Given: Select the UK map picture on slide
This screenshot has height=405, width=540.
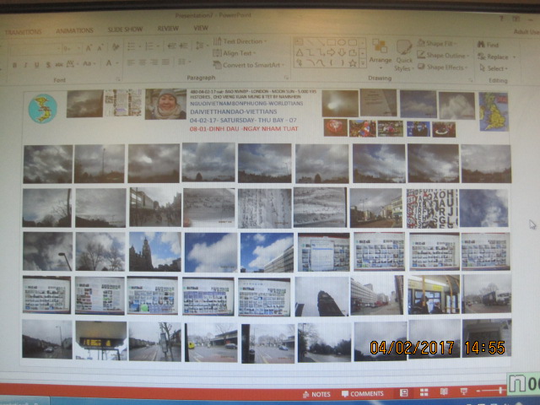Looking at the screenshot, I should pyautogui.click(x=493, y=111).
